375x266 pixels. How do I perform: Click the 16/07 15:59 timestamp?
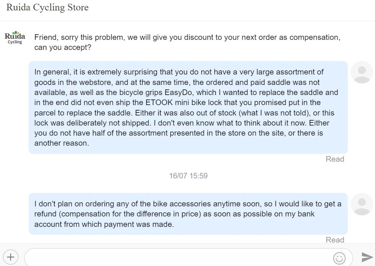[188, 175]
